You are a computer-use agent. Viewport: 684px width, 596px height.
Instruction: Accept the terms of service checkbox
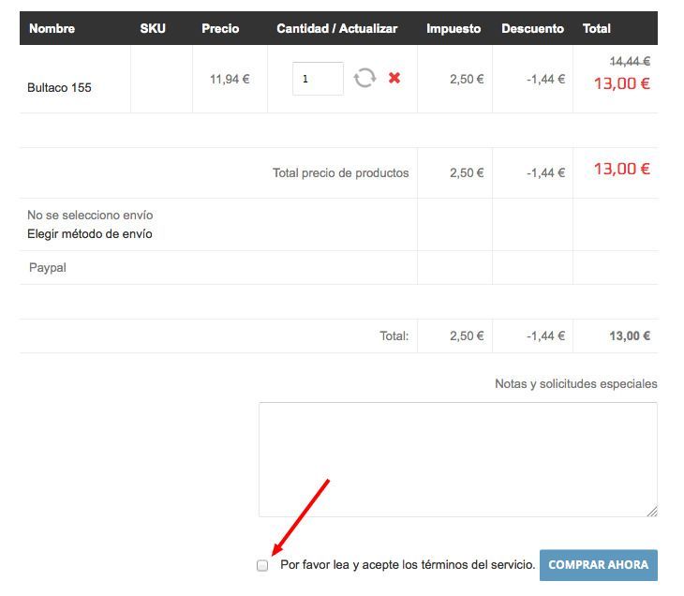tap(262, 565)
